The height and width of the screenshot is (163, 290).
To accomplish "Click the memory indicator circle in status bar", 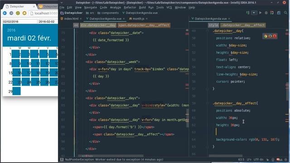I will click(286, 159).
